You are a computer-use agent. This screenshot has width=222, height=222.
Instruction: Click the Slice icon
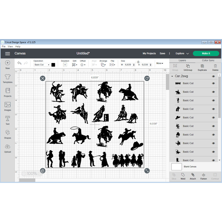pos(174,176)
